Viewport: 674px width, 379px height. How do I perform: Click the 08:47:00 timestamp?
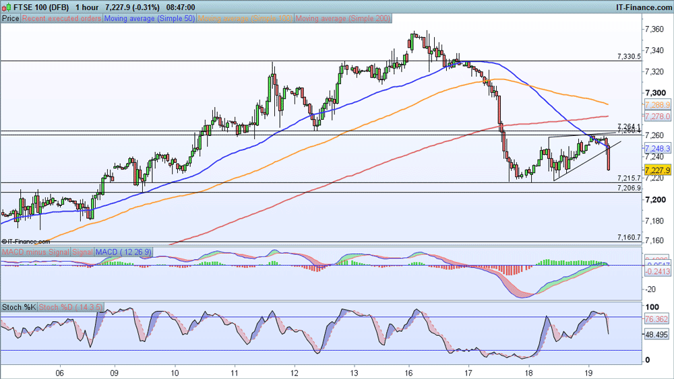(x=180, y=7)
